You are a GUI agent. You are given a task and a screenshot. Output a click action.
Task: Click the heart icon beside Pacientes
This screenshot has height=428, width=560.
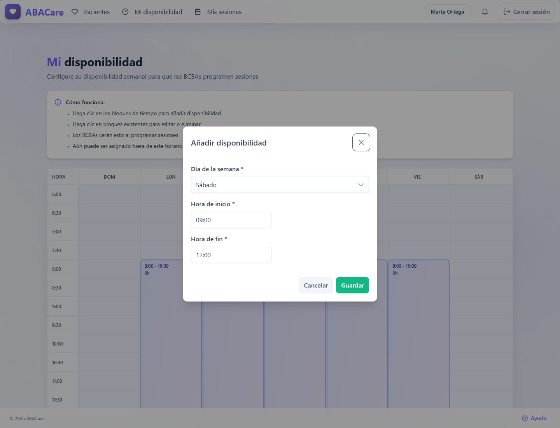coord(75,12)
